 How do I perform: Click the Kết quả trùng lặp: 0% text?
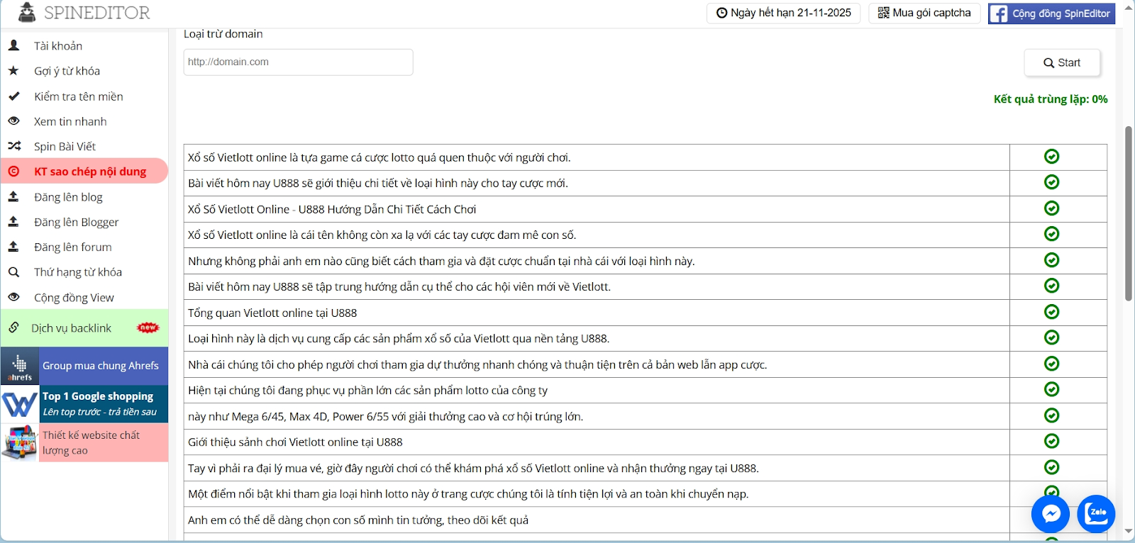point(1051,99)
